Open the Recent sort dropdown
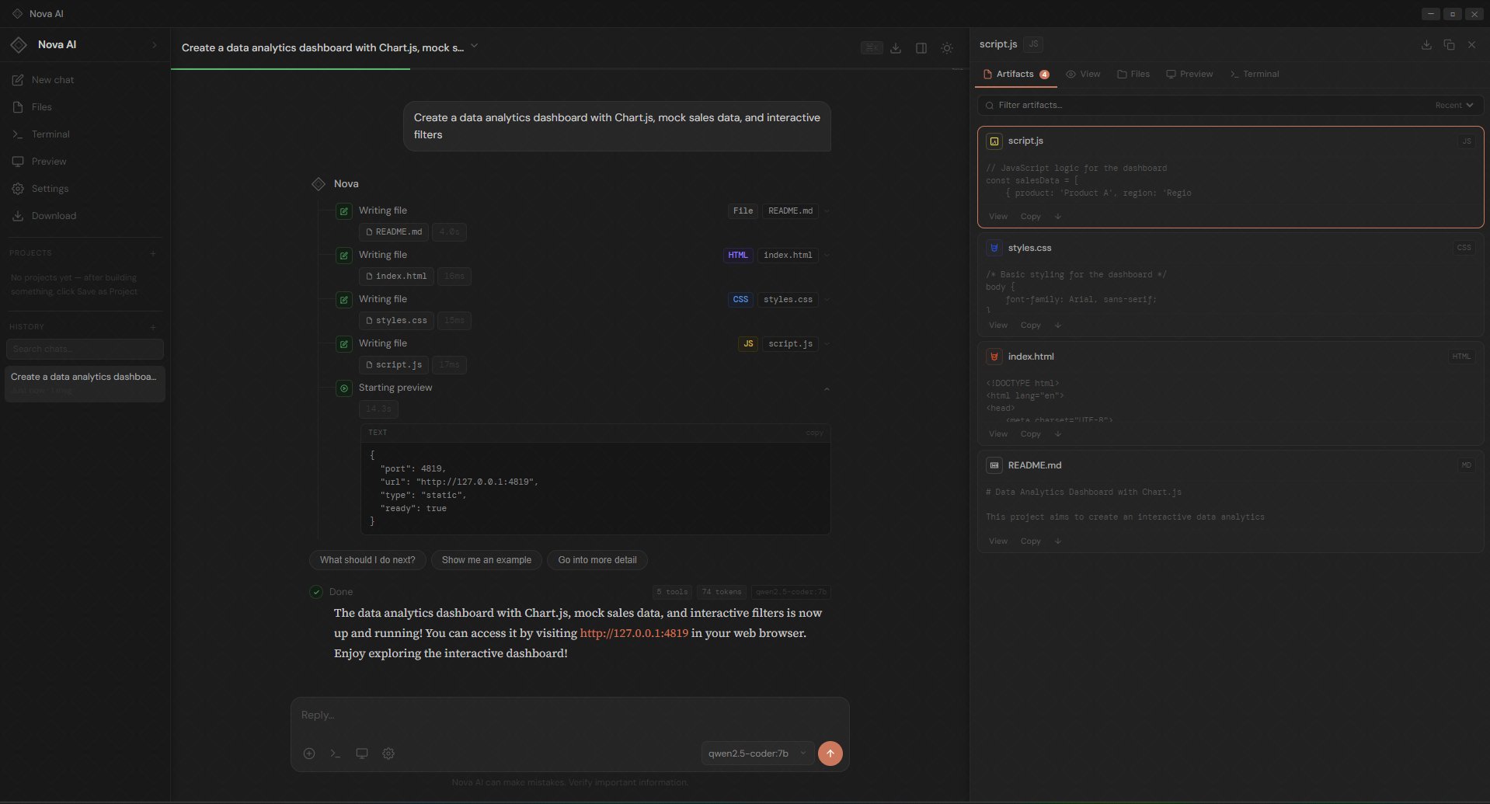 tap(1454, 105)
